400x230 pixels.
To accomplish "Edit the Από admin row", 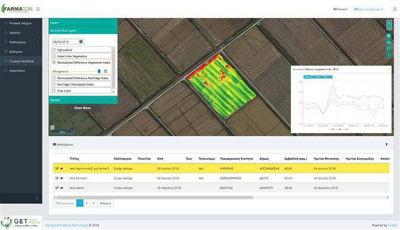I will (x=56, y=188).
